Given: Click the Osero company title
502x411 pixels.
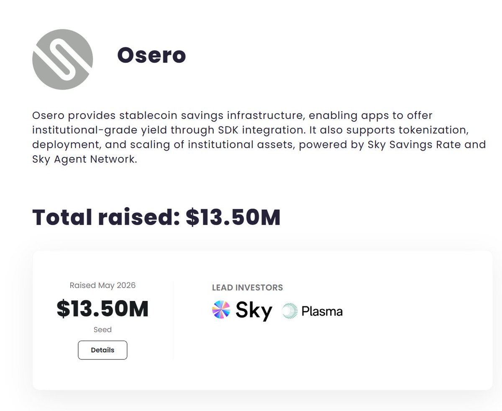Looking at the screenshot, I should (151, 55).
